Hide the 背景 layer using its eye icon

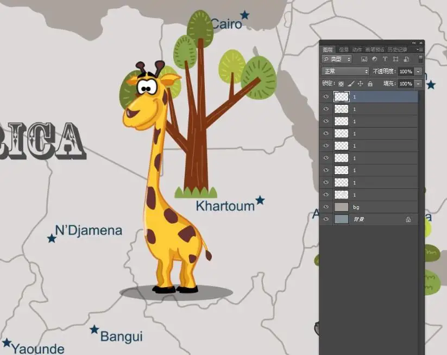tap(326, 219)
